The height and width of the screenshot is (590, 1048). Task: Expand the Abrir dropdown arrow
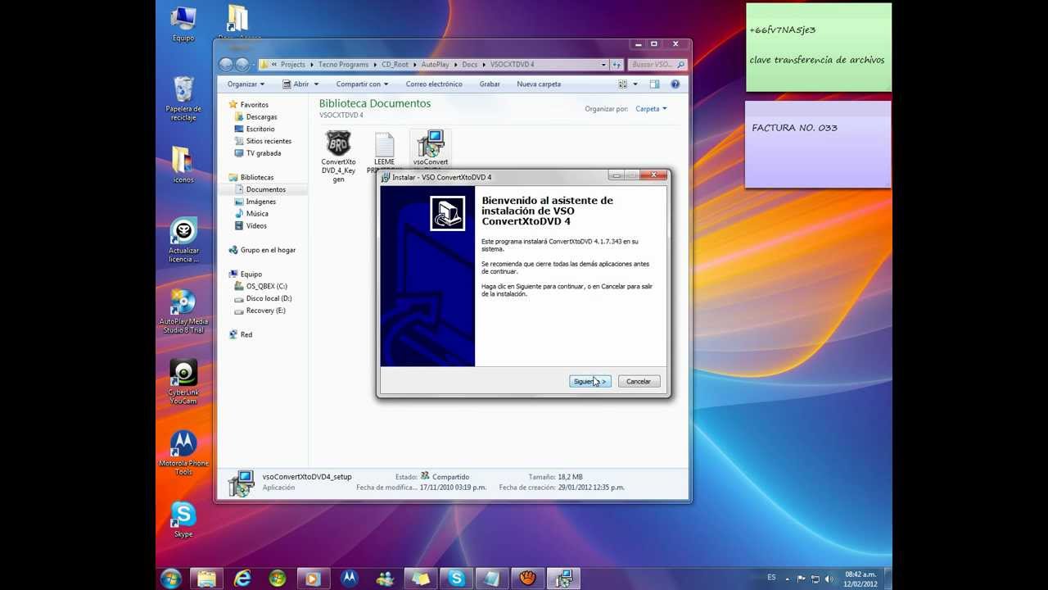(x=317, y=84)
